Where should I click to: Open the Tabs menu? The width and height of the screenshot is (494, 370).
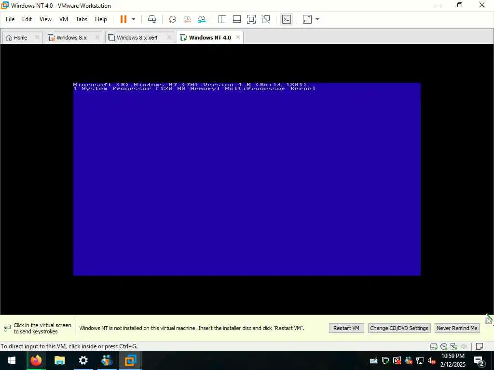pos(81,19)
